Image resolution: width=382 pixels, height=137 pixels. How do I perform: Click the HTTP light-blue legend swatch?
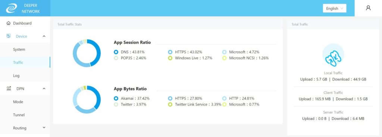click(224, 98)
